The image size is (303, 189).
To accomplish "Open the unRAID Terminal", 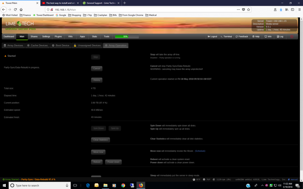I will [x=226, y=37].
